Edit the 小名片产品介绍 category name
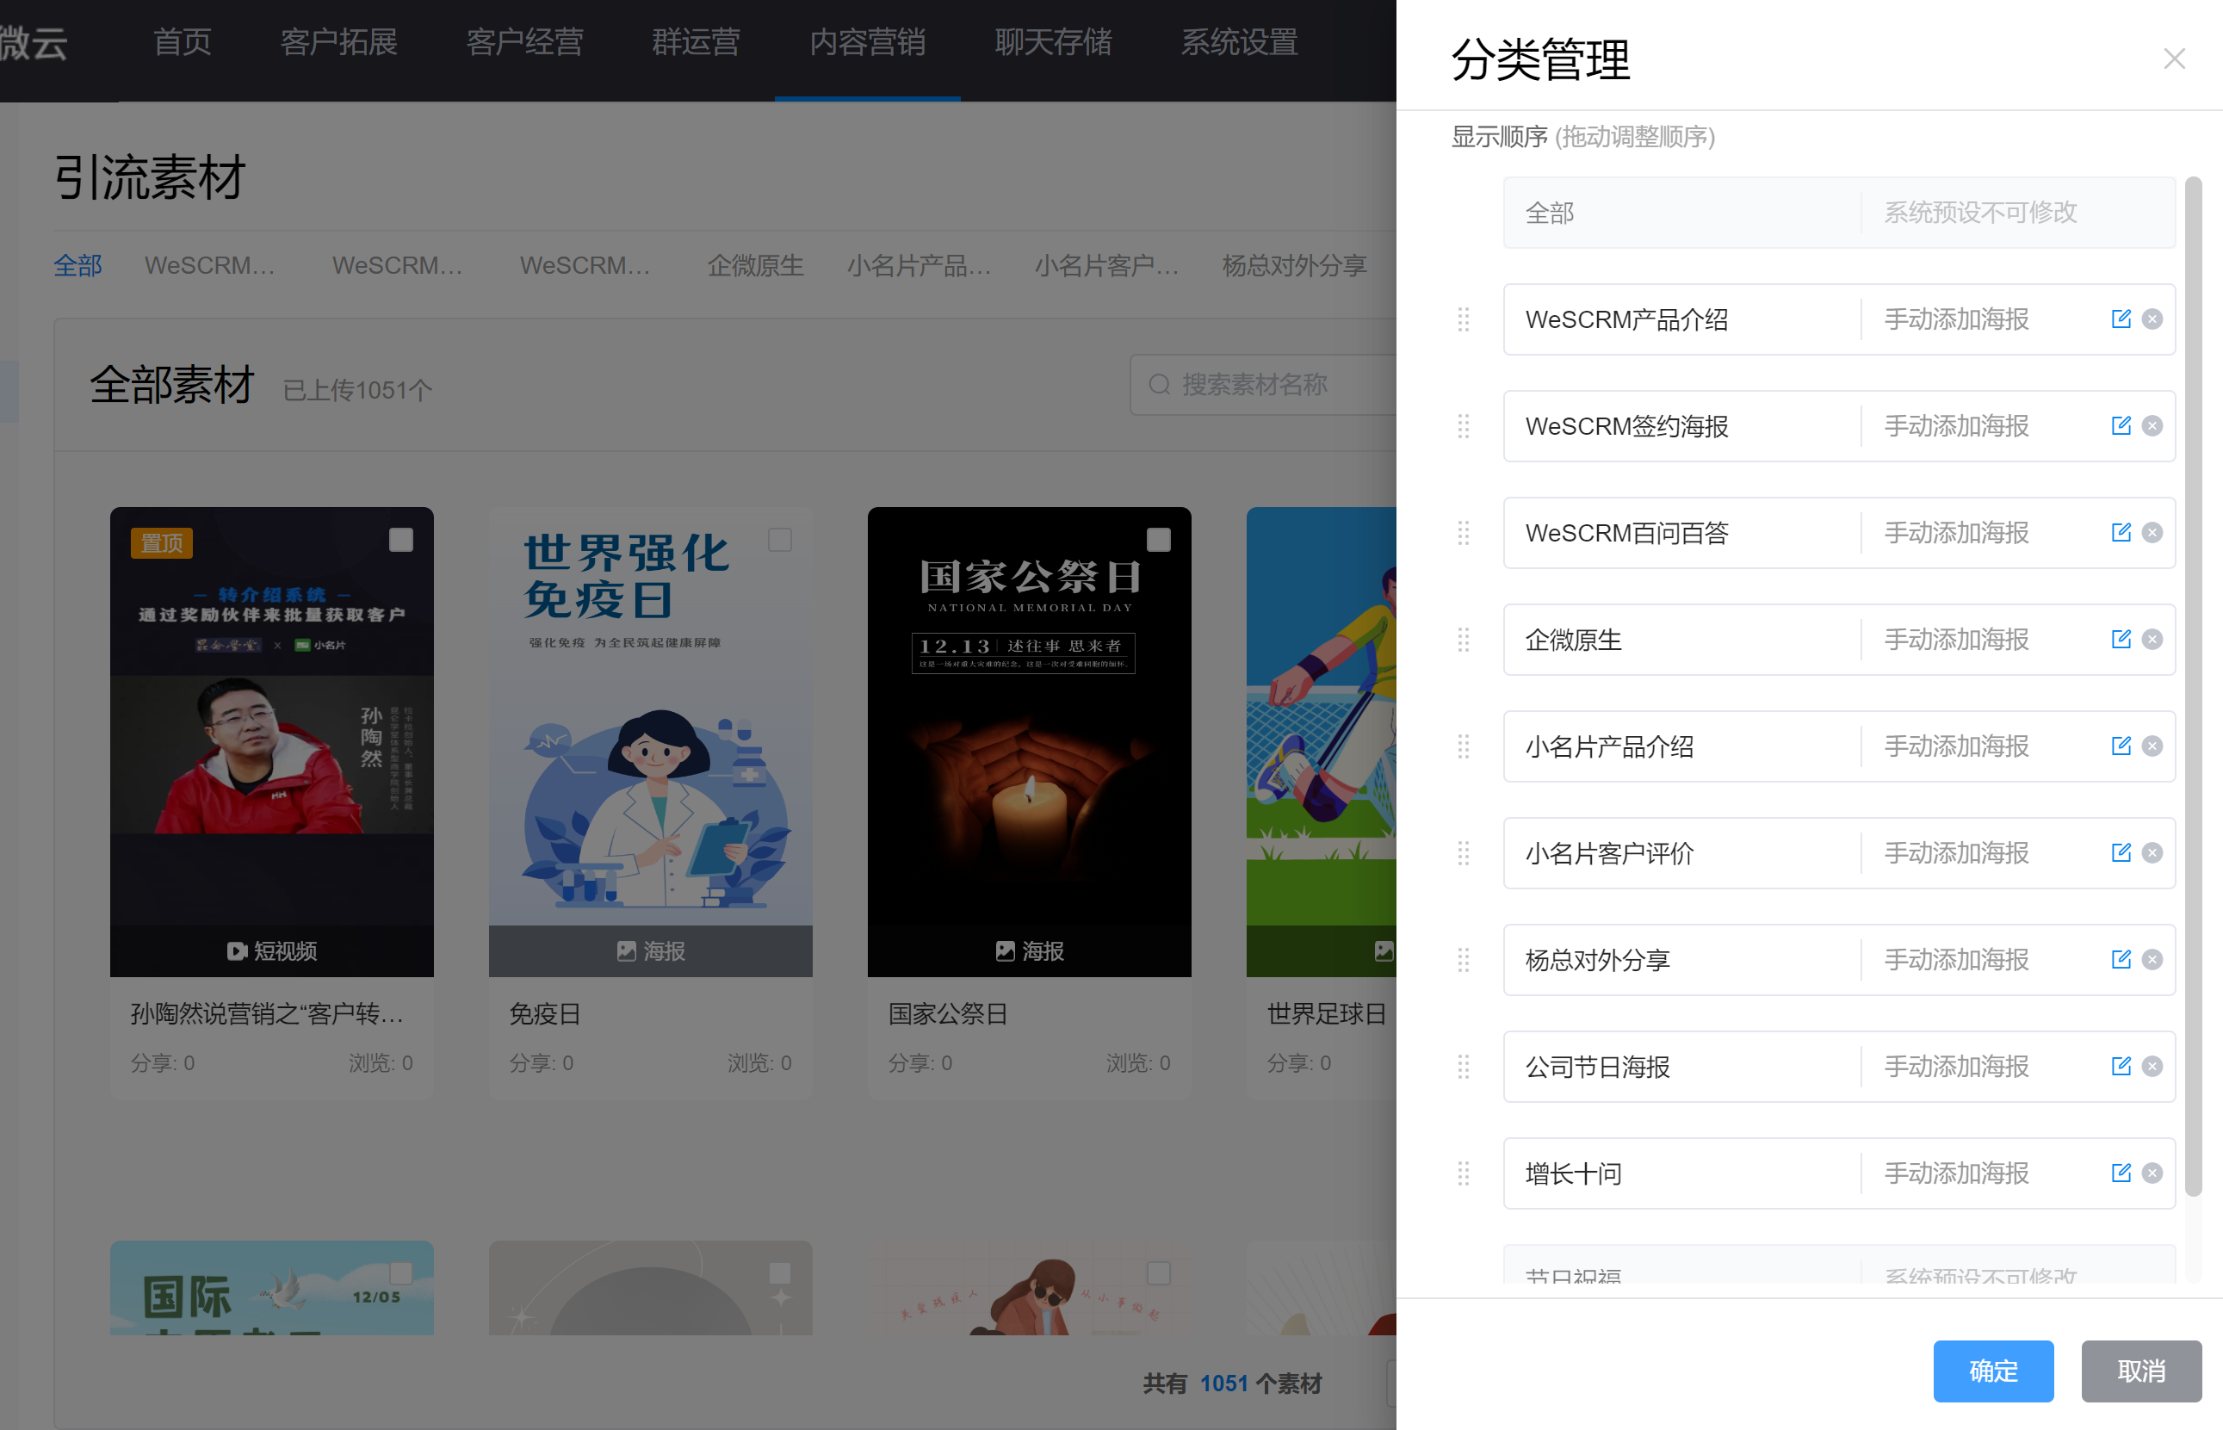2223x1430 pixels. (2120, 746)
